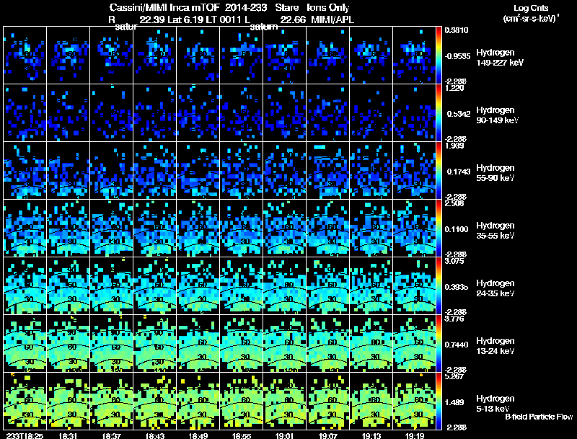The height and width of the screenshot is (439, 577).
Task: Select the Hydrogen 24-35 keV panel at 19:07
Action: click(328, 285)
